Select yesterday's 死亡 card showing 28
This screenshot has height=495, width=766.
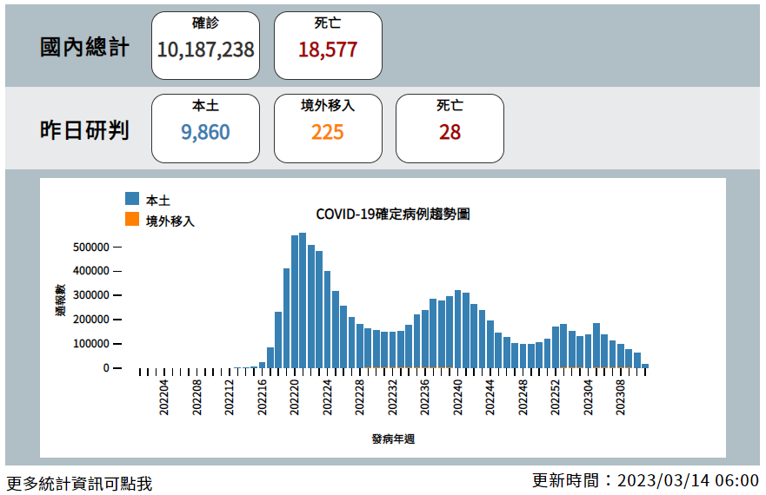(x=450, y=128)
